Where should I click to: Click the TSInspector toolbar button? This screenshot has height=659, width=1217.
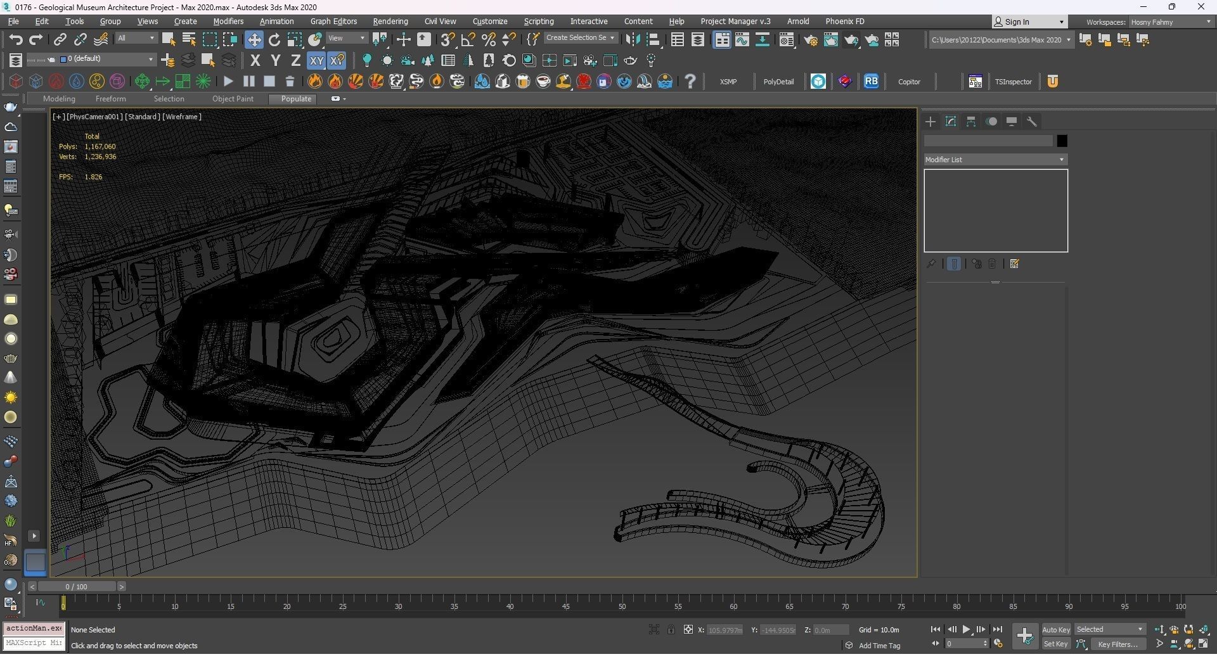point(1013,82)
